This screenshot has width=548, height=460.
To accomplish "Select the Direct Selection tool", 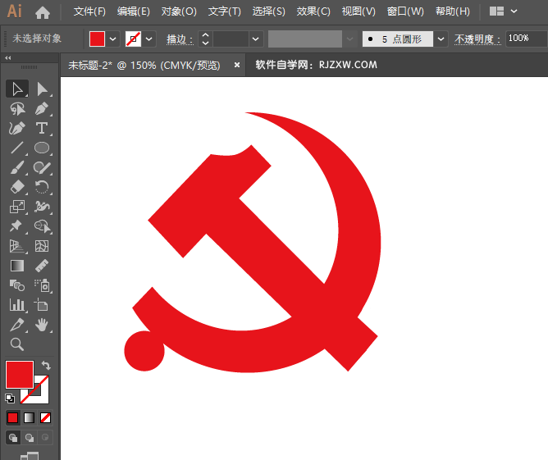I will [x=43, y=89].
